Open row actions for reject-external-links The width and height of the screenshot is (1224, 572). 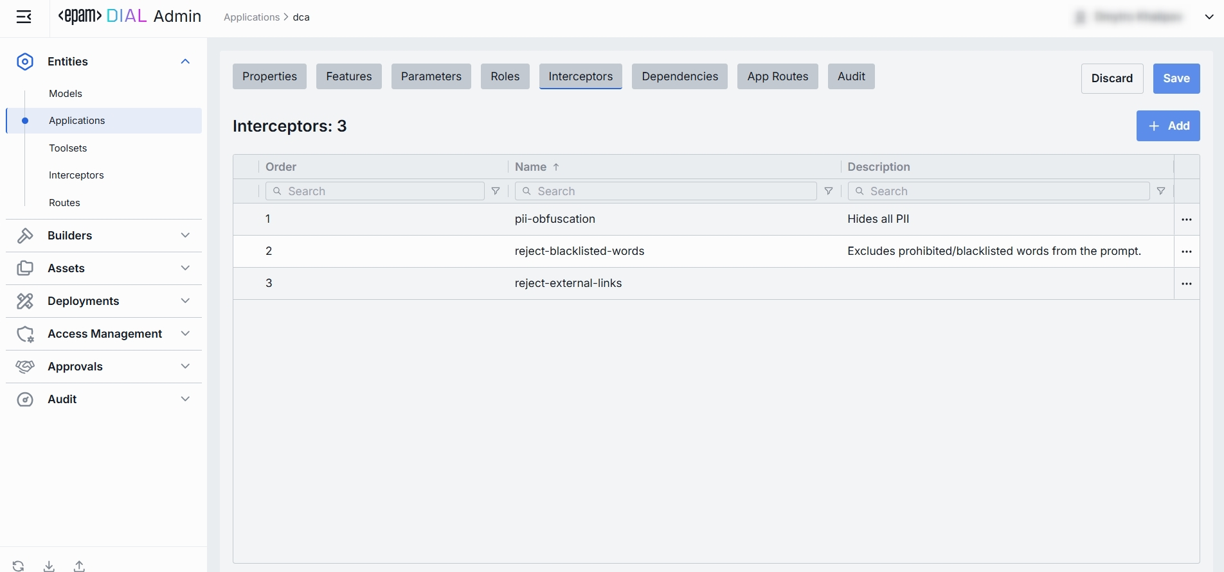[1187, 284]
